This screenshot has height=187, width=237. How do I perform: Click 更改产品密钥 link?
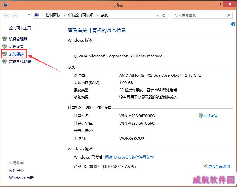coord(219,166)
